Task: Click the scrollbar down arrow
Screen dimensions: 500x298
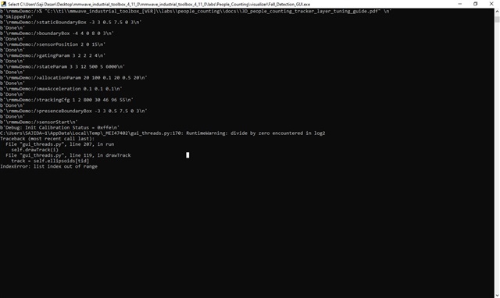Action: [x=497, y=295]
